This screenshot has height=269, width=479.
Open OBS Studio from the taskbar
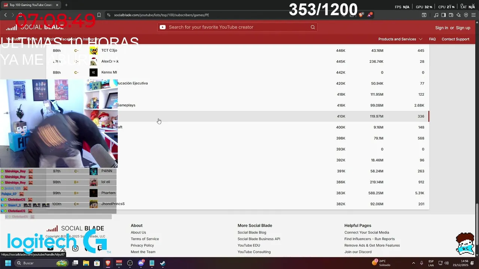(130, 263)
